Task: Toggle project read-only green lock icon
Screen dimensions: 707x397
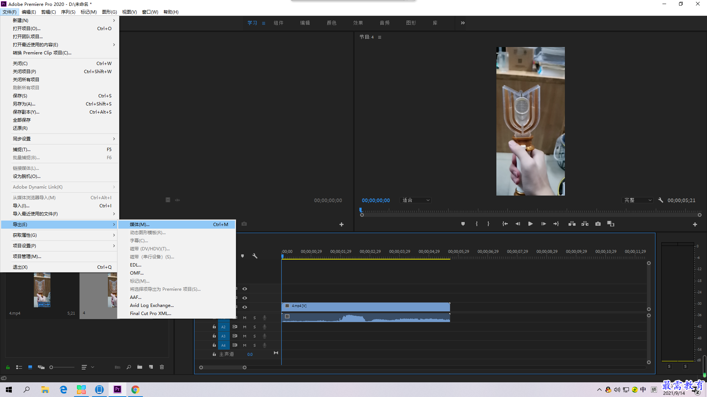Action: [x=8, y=367]
